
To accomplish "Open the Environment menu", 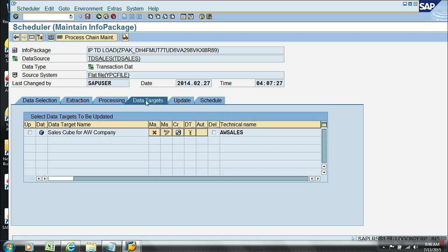I will click(x=89, y=9).
